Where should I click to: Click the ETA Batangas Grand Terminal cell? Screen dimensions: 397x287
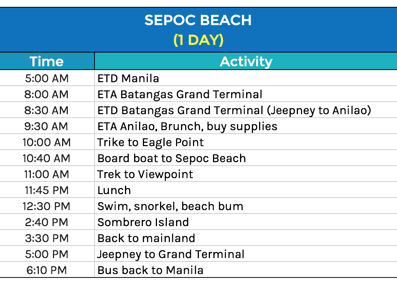pyautogui.click(x=180, y=94)
